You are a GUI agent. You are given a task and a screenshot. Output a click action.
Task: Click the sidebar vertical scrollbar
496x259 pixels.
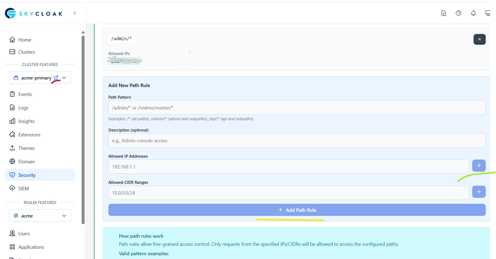83,129
